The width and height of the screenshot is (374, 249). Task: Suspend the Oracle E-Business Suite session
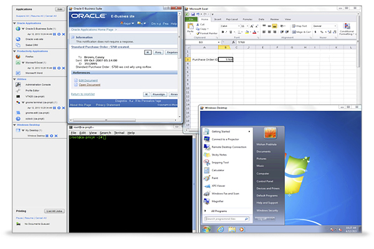(55, 34)
